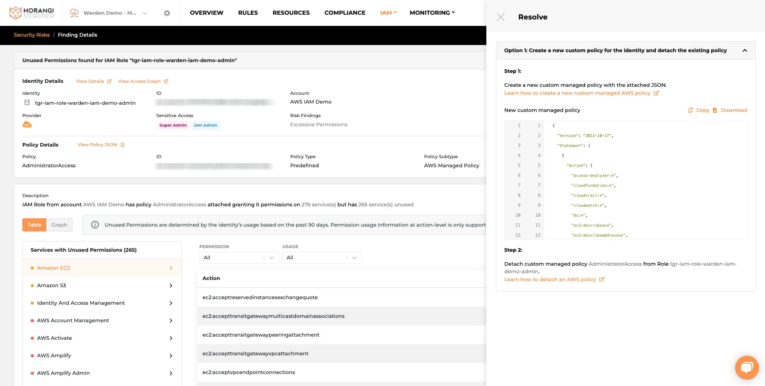Expand Amazon S3 service row arrow
Viewport: 765px width, 386px height.
[171, 286]
